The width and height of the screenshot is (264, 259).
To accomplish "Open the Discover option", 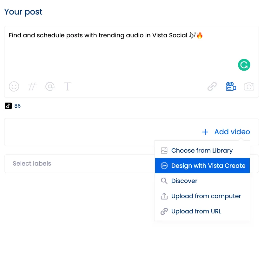I will pyautogui.click(x=184, y=181).
